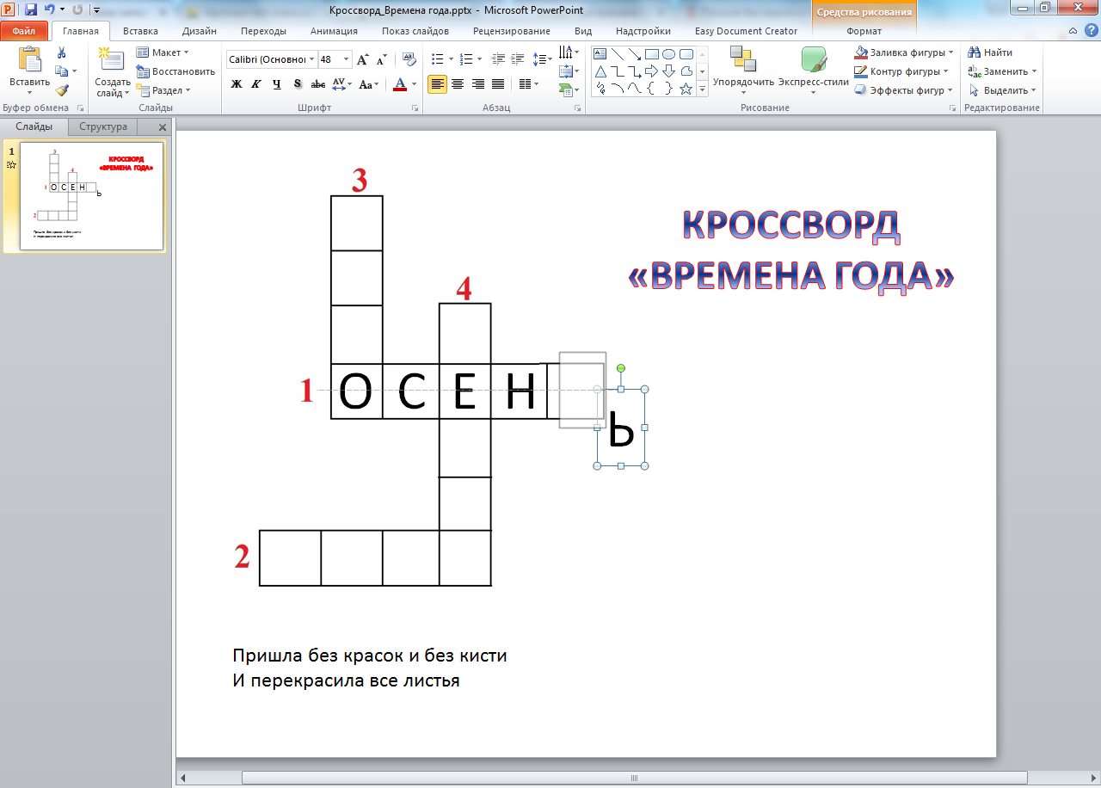Switch to the Показ слайдов tab
Viewport: 1101px width, 788px height.
click(415, 31)
